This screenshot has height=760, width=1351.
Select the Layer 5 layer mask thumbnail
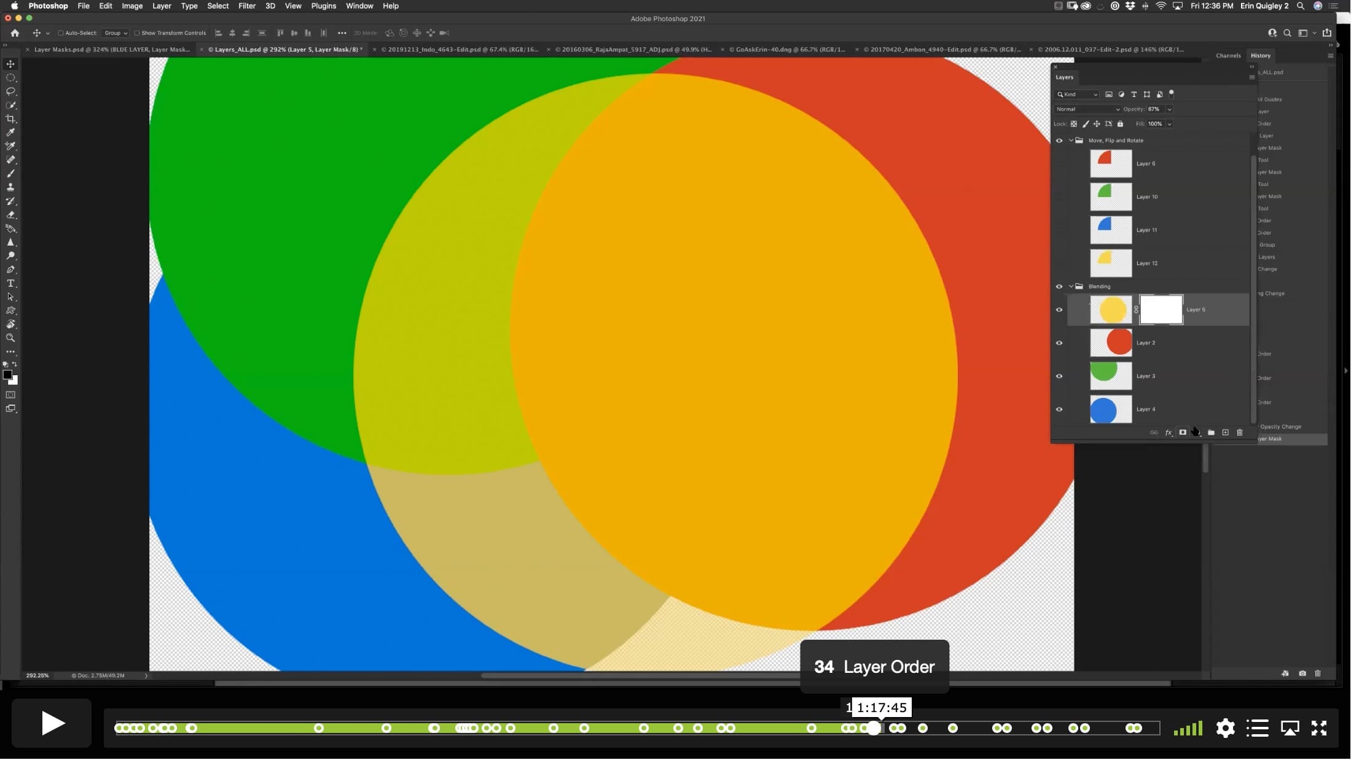(1161, 310)
